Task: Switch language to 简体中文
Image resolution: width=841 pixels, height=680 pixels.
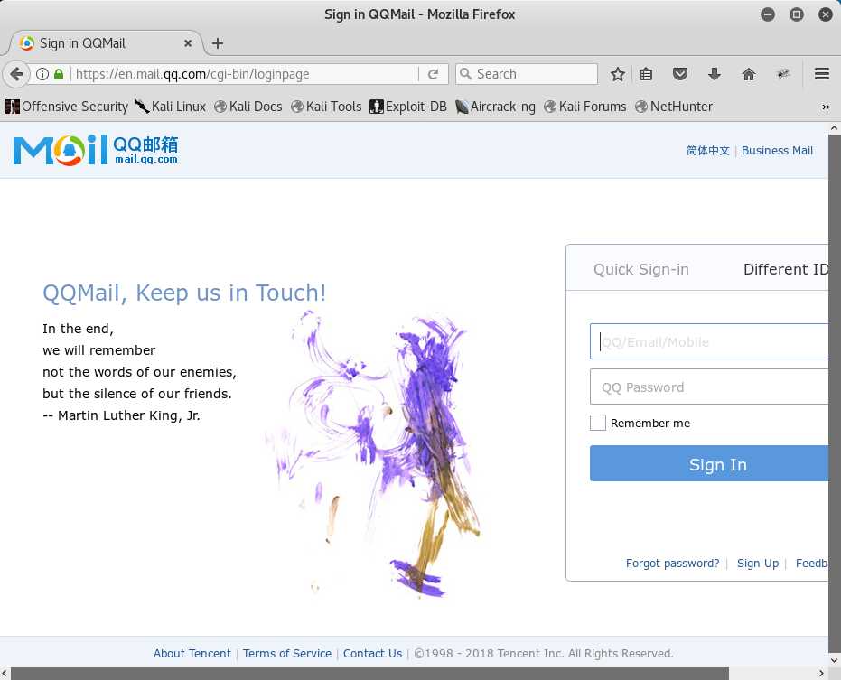Action: 708,151
